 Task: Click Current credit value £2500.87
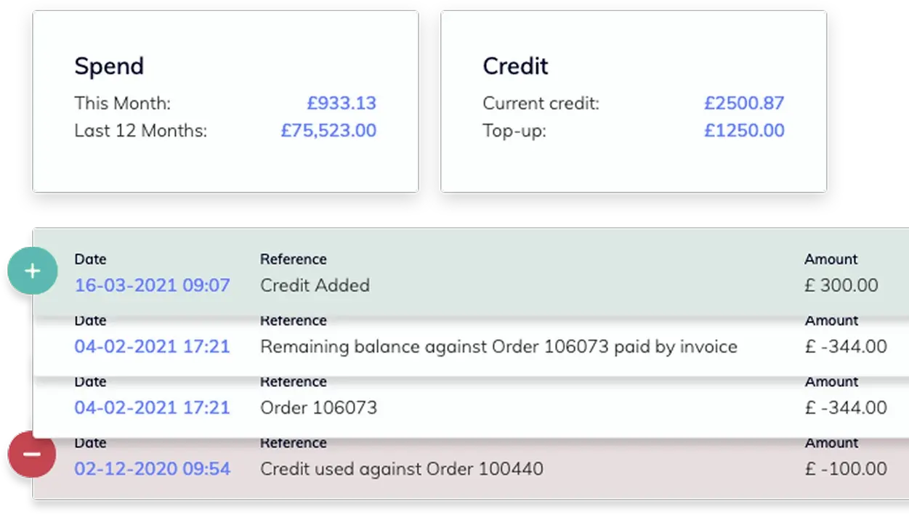(x=744, y=103)
